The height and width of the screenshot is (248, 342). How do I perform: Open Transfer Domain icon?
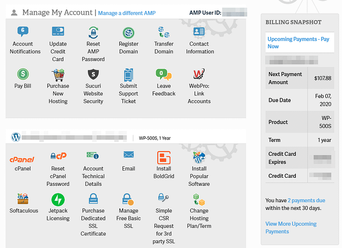[x=164, y=32]
